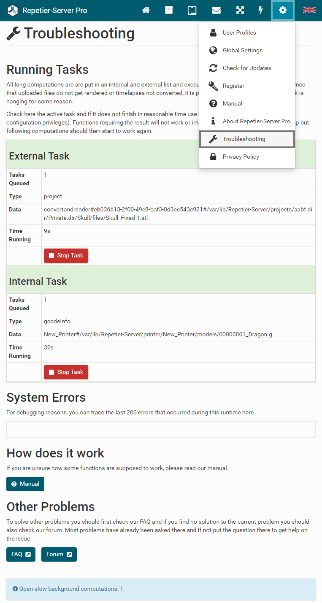Close the settings gear dropdown menu

click(x=283, y=10)
